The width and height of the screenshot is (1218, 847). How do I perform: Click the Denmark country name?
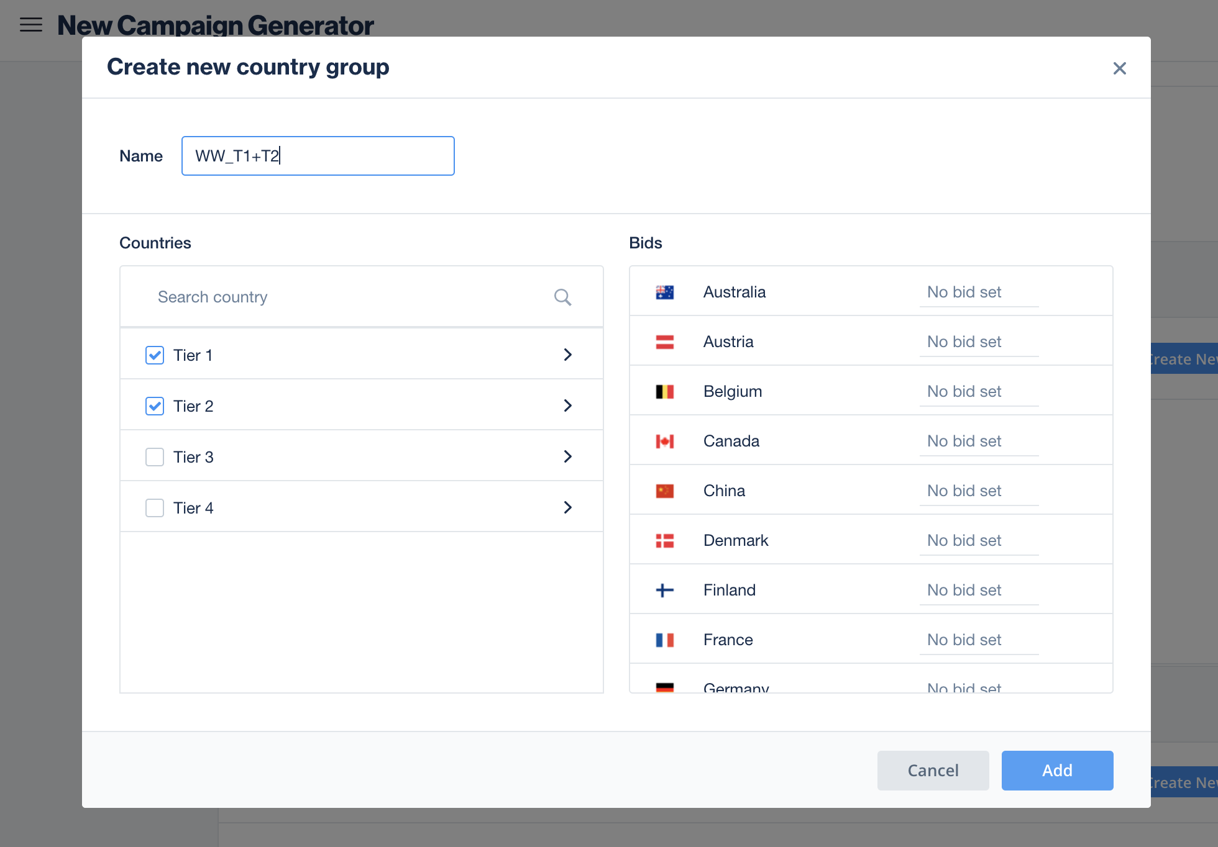tap(736, 541)
